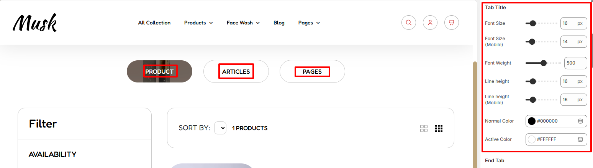Viewport: 593px width, 168px height.
Task: Open dynamic source icon for Normal Color
Action: tap(580, 121)
